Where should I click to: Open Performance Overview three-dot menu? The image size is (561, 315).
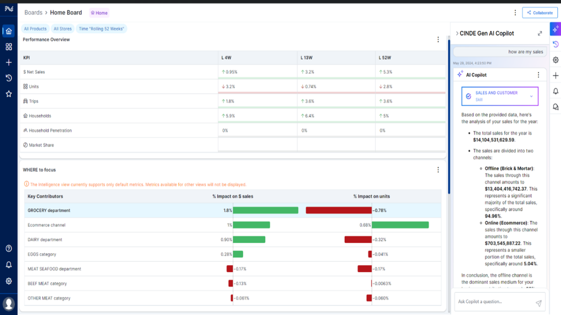coord(438,40)
